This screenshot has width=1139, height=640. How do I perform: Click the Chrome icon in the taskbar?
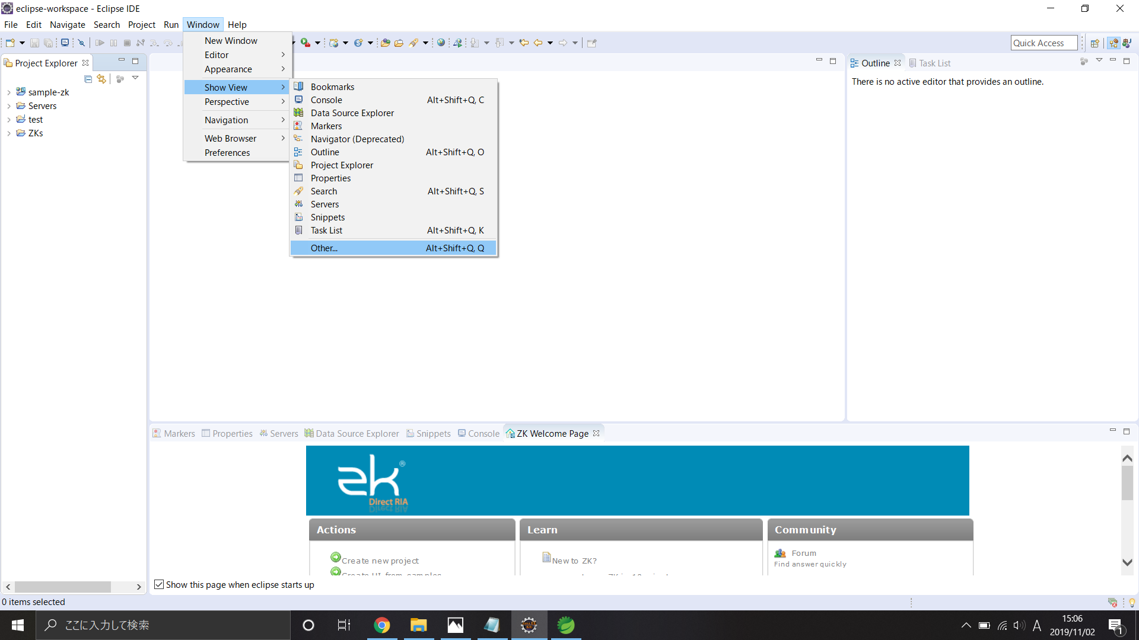pos(382,625)
